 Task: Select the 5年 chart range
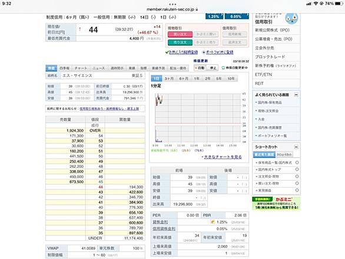(x=218, y=78)
